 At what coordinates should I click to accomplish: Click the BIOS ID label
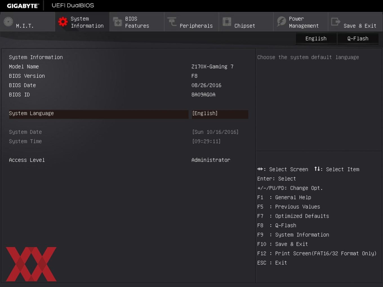tap(19, 95)
